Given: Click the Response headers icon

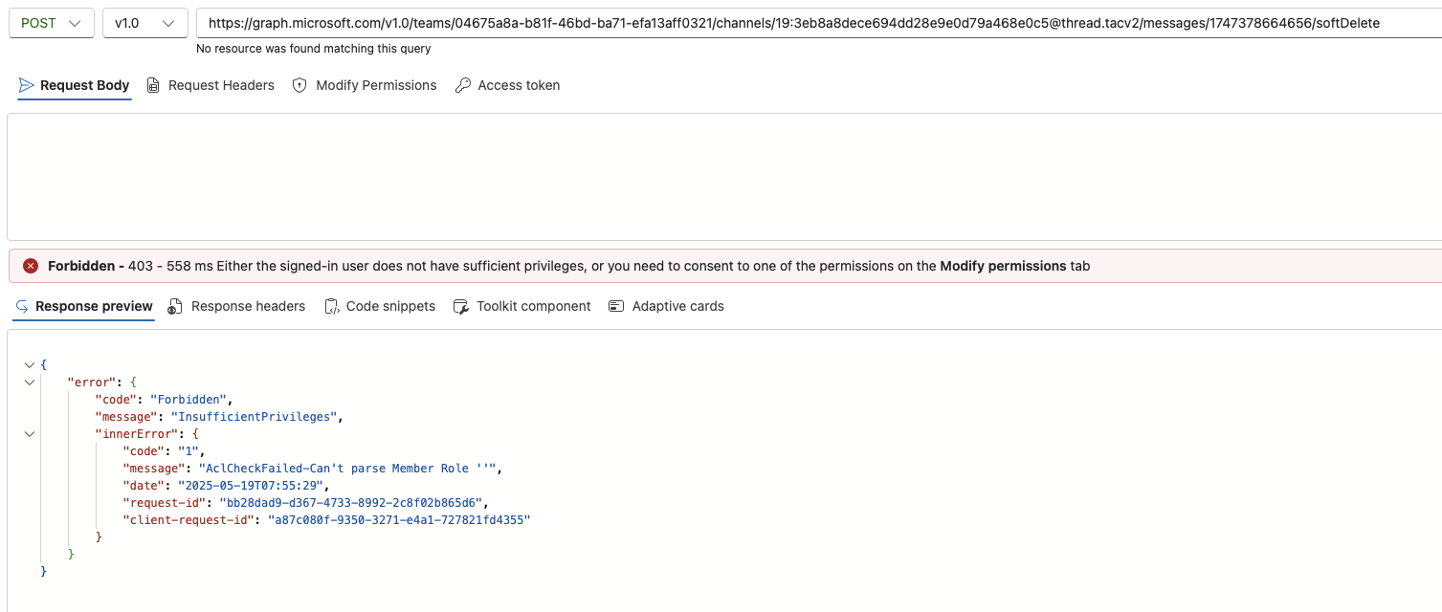Looking at the screenshot, I should [175, 306].
